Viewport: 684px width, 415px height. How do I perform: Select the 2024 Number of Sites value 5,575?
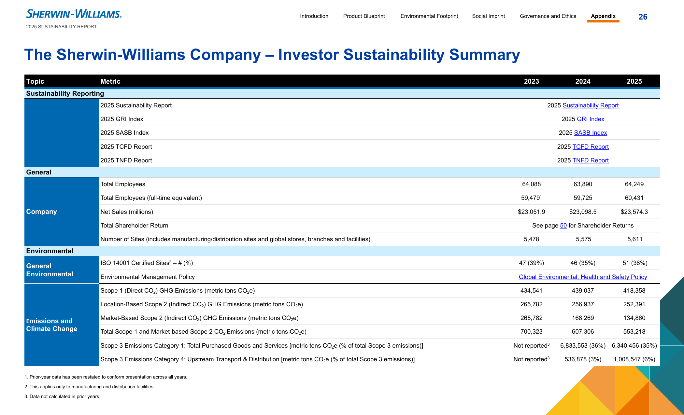tap(583, 239)
